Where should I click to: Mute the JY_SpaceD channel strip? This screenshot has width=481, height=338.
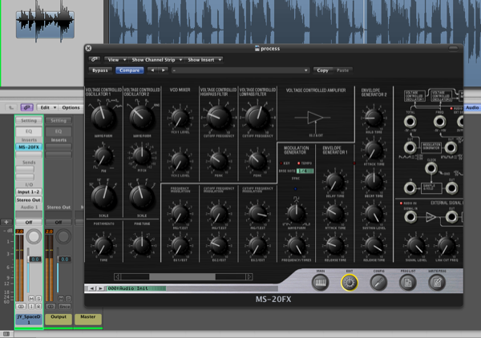[x=30, y=297]
